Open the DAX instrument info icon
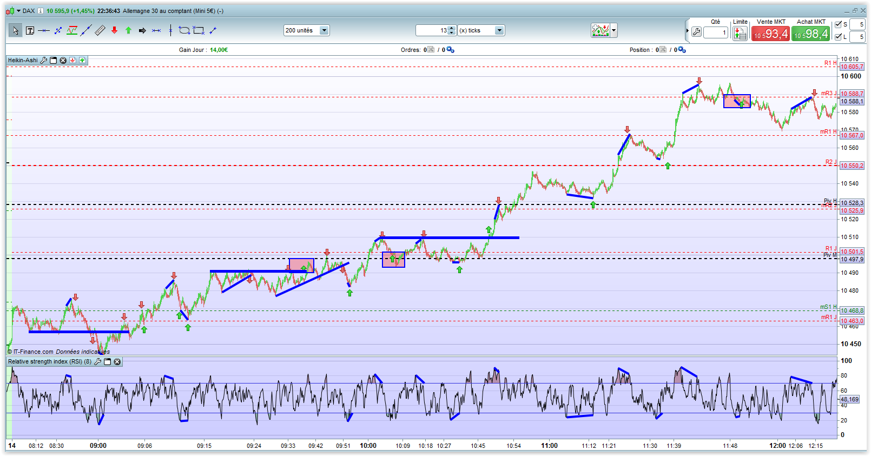Screen dimensions: 871x456 tap(41, 11)
